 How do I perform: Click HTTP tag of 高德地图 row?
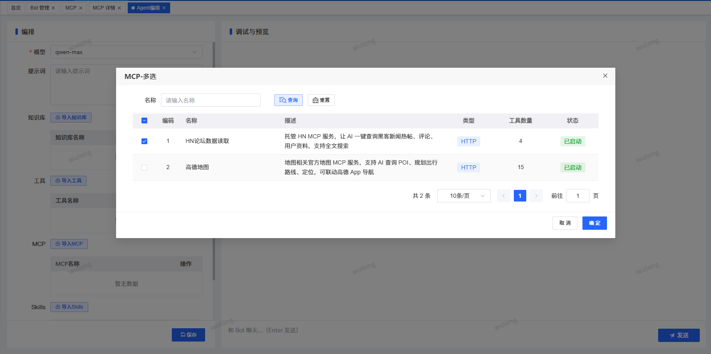(468, 167)
